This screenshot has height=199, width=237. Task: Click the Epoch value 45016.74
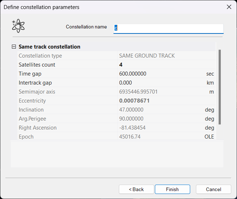click(158, 137)
